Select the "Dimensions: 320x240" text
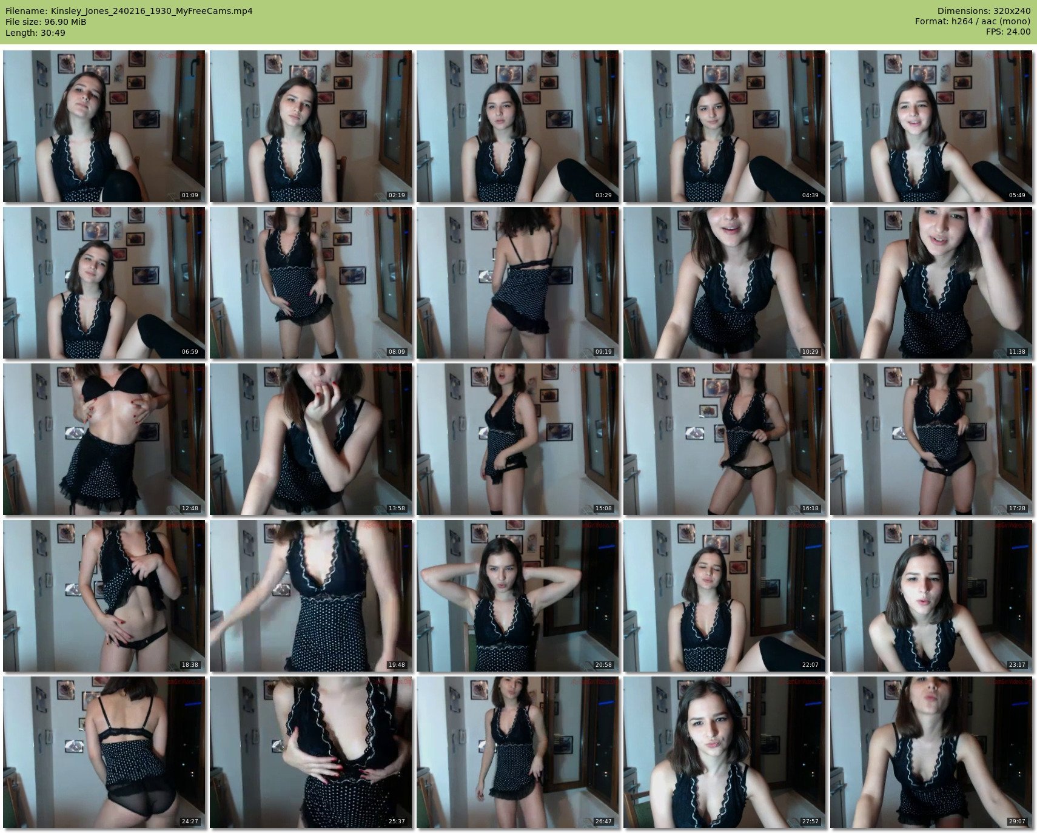Screen dimensions: 1037x833 click(984, 11)
